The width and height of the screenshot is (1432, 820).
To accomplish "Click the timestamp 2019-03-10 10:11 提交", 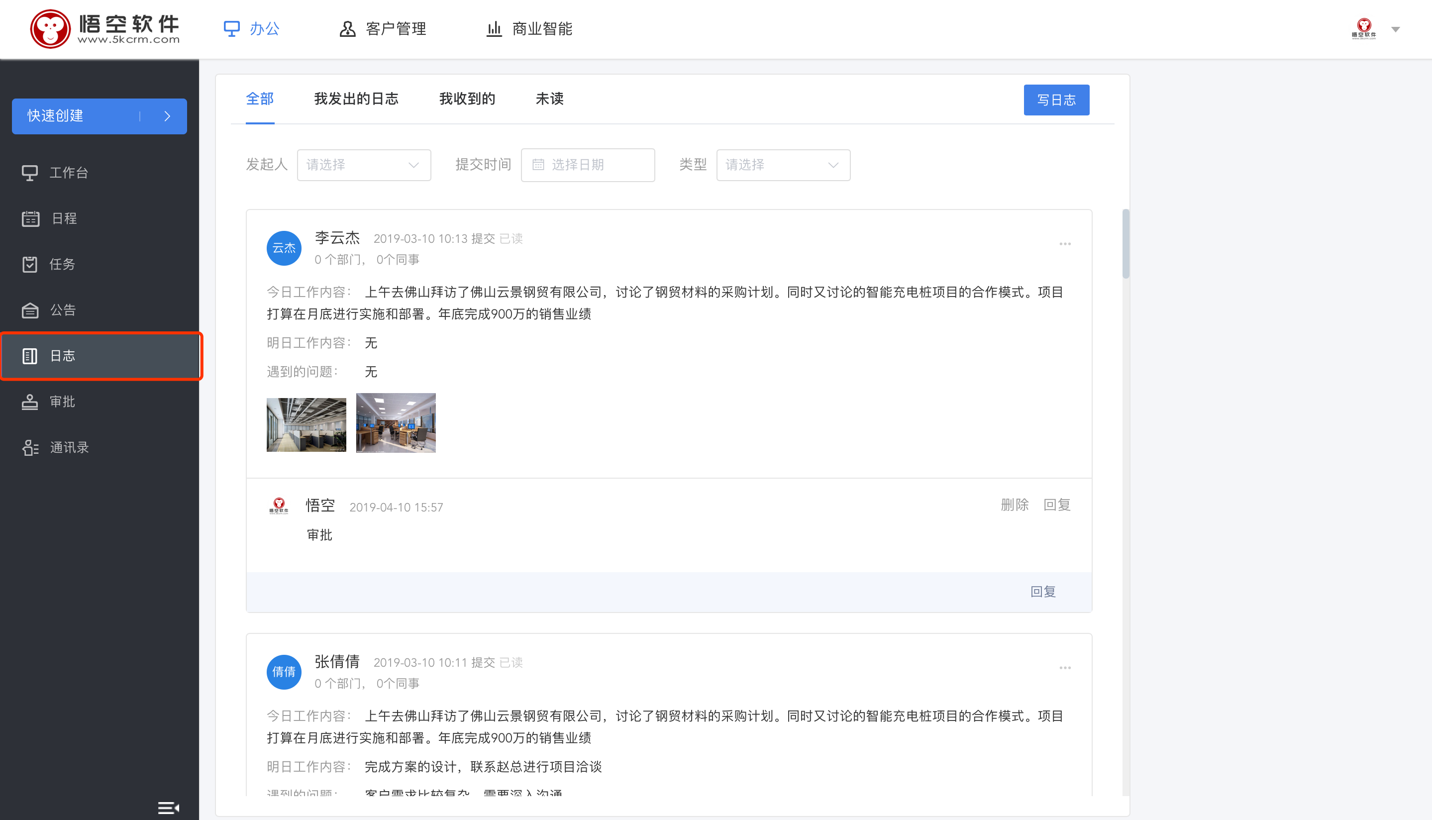I will coord(434,663).
